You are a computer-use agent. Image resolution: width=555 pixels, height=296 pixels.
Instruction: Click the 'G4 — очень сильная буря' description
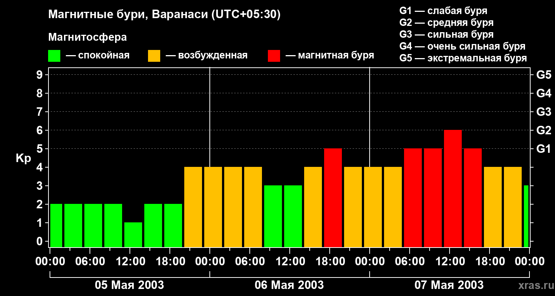click(462, 46)
